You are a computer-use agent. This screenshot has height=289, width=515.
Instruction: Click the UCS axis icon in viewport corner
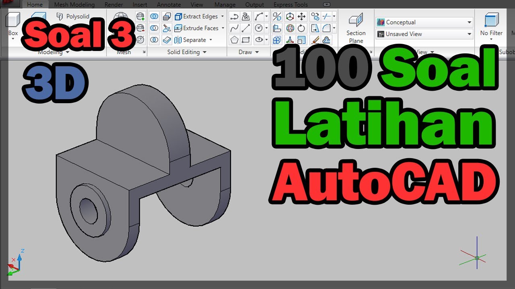pos(15,263)
